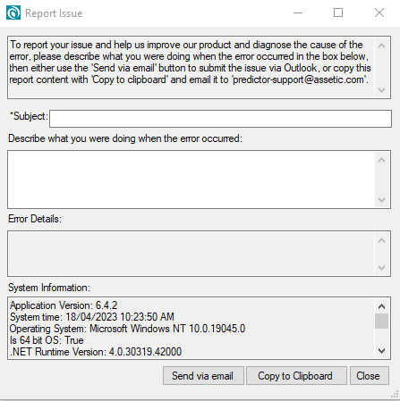
Task: Click the Copy to Clipboard button
Action: point(296,376)
